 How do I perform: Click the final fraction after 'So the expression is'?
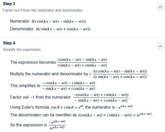(x=57, y=125)
